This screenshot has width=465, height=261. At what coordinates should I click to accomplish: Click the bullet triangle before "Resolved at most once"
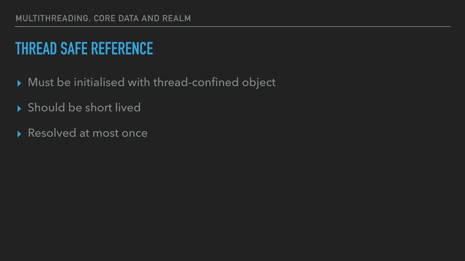coord(19,134)
